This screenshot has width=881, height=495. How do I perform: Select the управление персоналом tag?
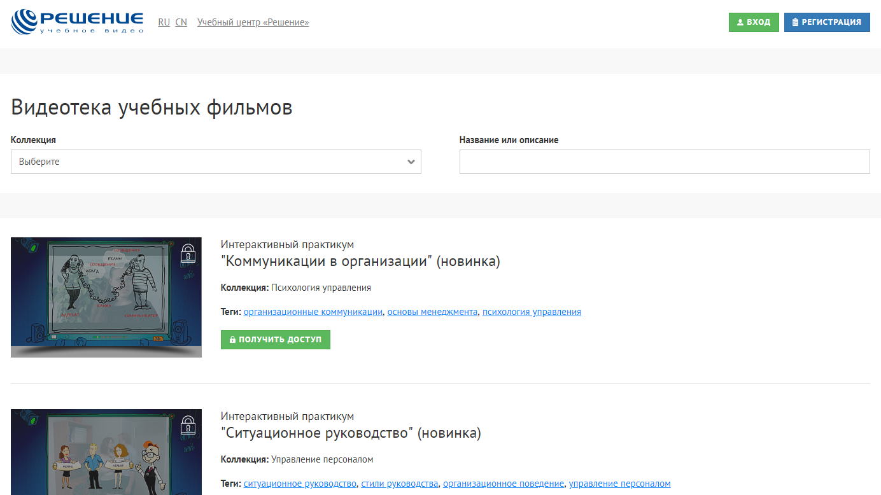coord(619,484)
